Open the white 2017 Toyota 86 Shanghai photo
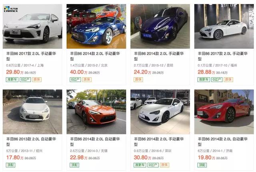Viewport: 256px width, 172px height. pos(32,26)
